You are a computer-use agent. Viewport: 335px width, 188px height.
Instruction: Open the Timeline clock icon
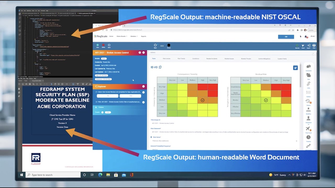tap(309, 137)
